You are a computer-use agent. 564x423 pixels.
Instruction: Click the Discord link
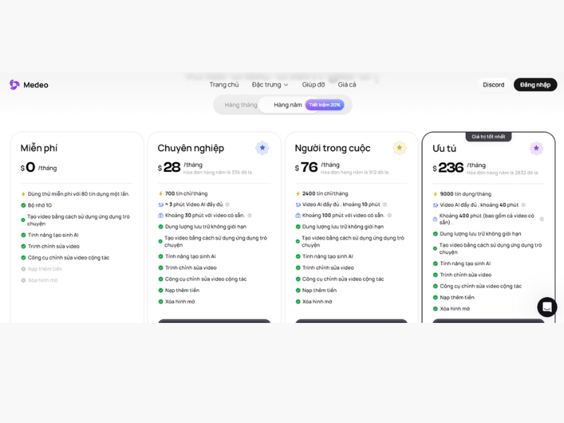pyautogui.click(x=493, y=85)
